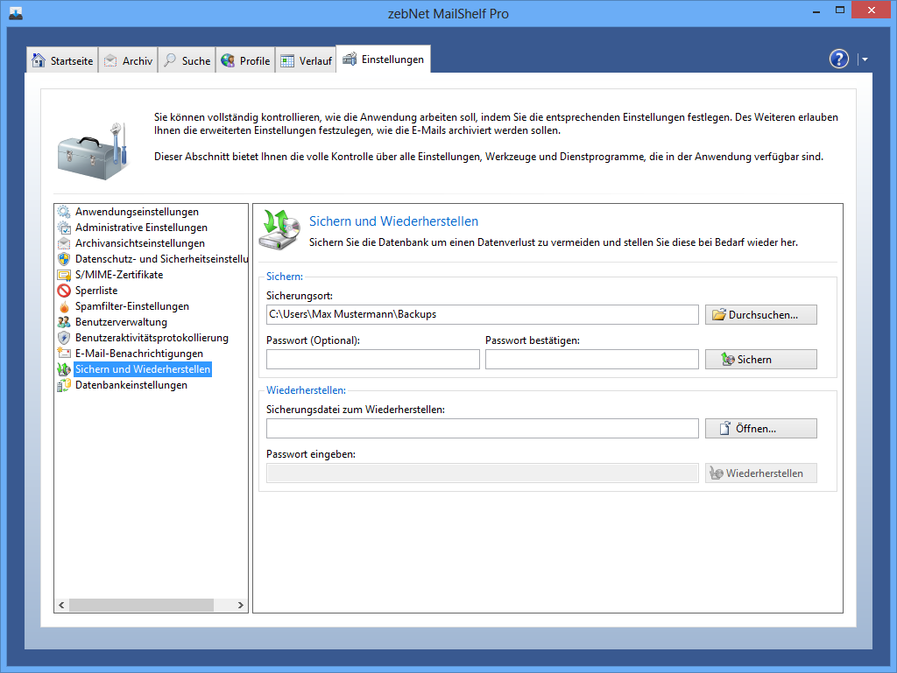897x673 pixels.
Task: Open Datenschutz- und Sicherheitseinstellungen entry
Action: point(161,259)
